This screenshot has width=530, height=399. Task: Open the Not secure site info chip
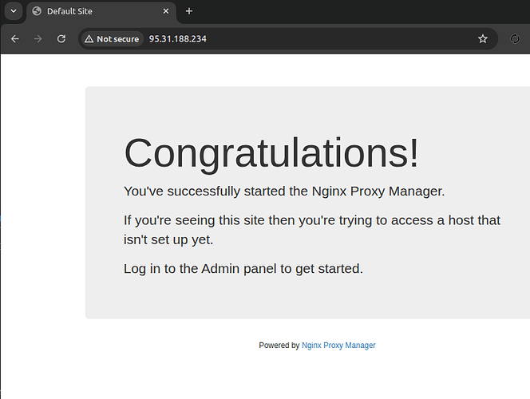tap(112, 39)
